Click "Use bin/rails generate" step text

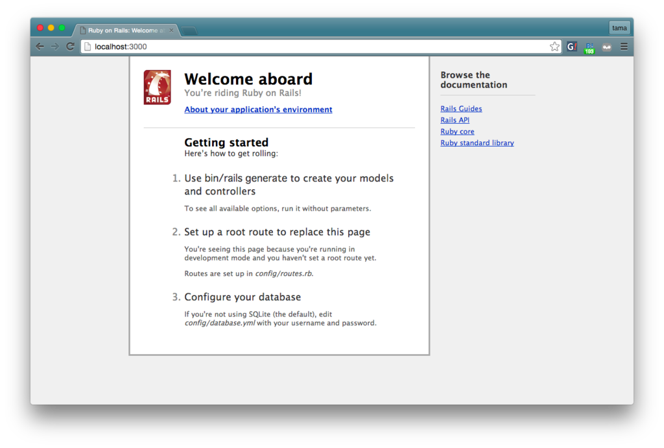click(289, 185)
